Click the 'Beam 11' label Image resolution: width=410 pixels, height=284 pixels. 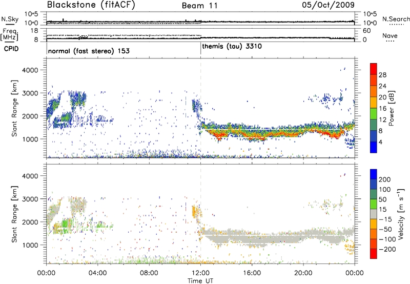point(200,6)
